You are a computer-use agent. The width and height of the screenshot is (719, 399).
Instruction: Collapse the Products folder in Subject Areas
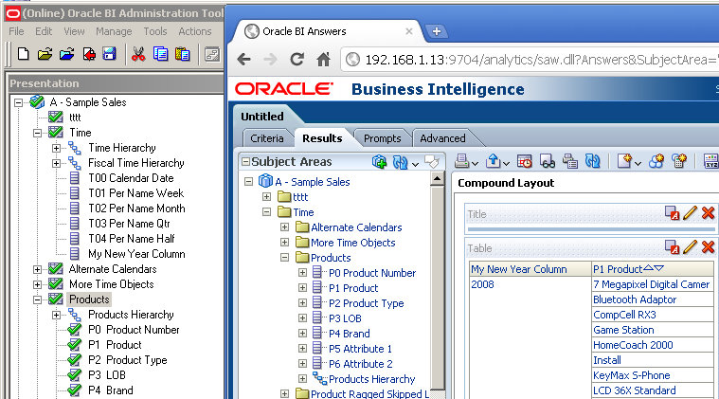point(285,257)
